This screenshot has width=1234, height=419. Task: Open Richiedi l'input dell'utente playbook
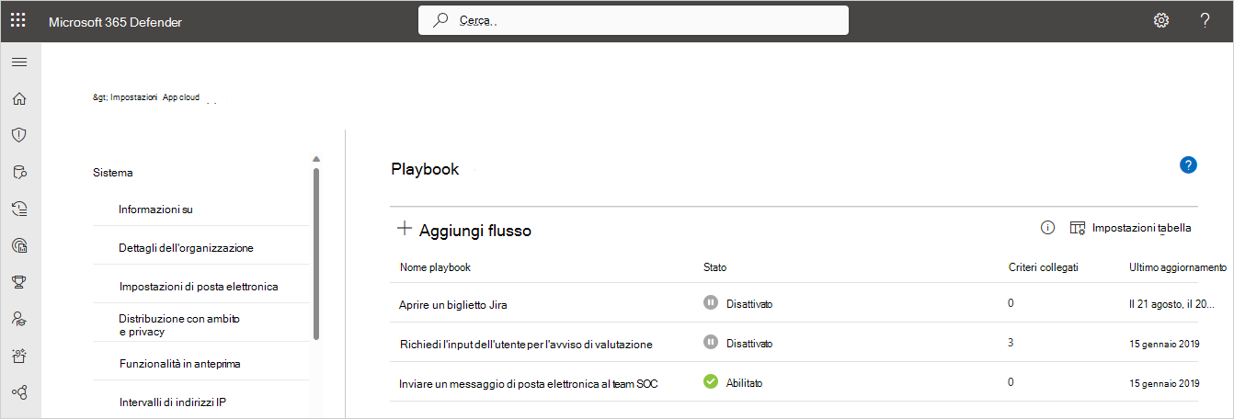pos(525,344)
